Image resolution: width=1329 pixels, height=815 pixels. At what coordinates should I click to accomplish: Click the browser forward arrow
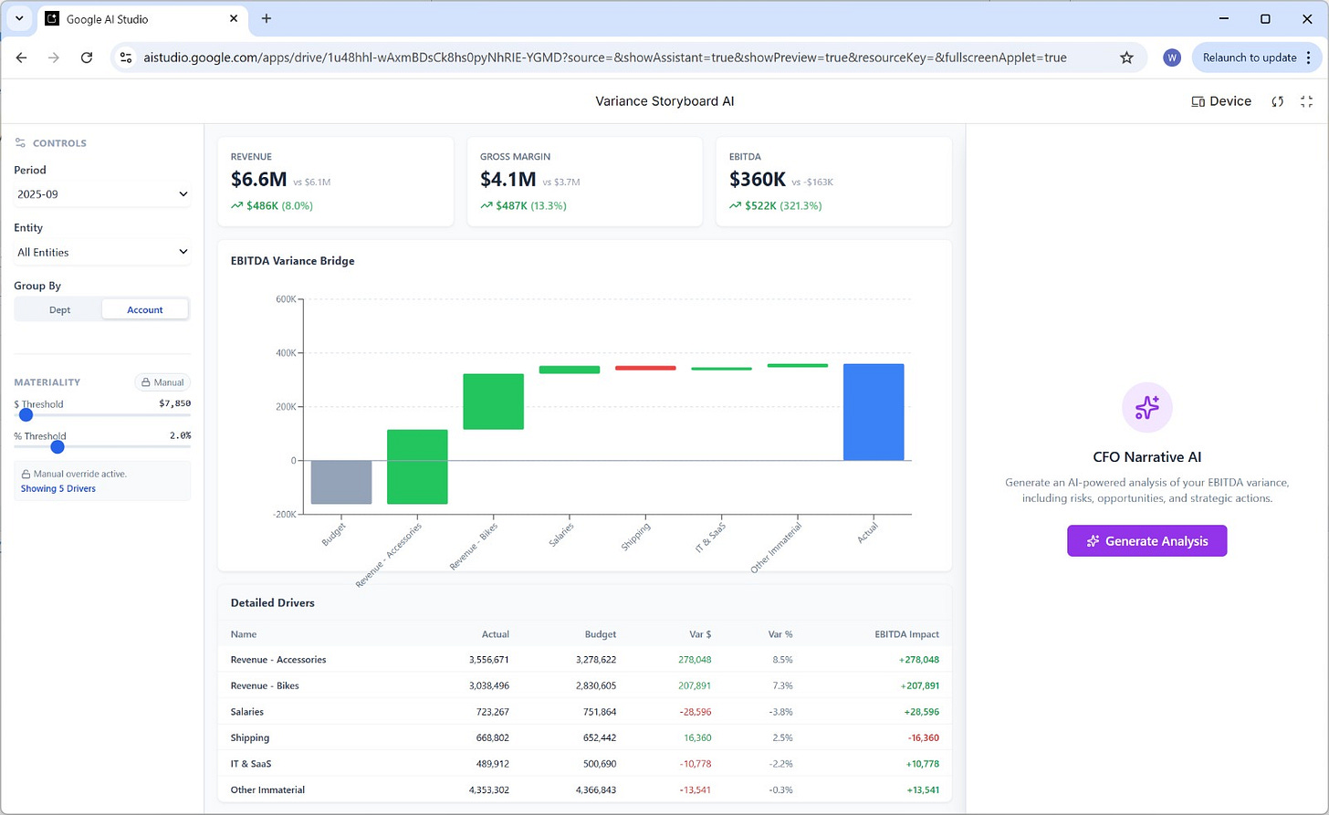click(x=54, y=57)
